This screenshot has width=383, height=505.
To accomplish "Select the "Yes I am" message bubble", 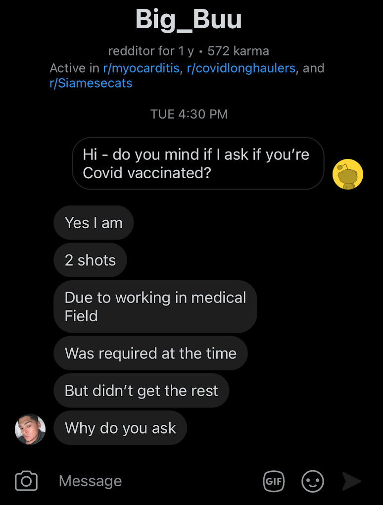I will (94, 223).
